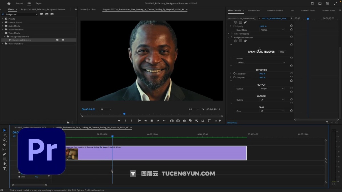Viewport: 342px width, 192px height.
Task: Go to the Home screen icon
Action: tap(9, 3)
